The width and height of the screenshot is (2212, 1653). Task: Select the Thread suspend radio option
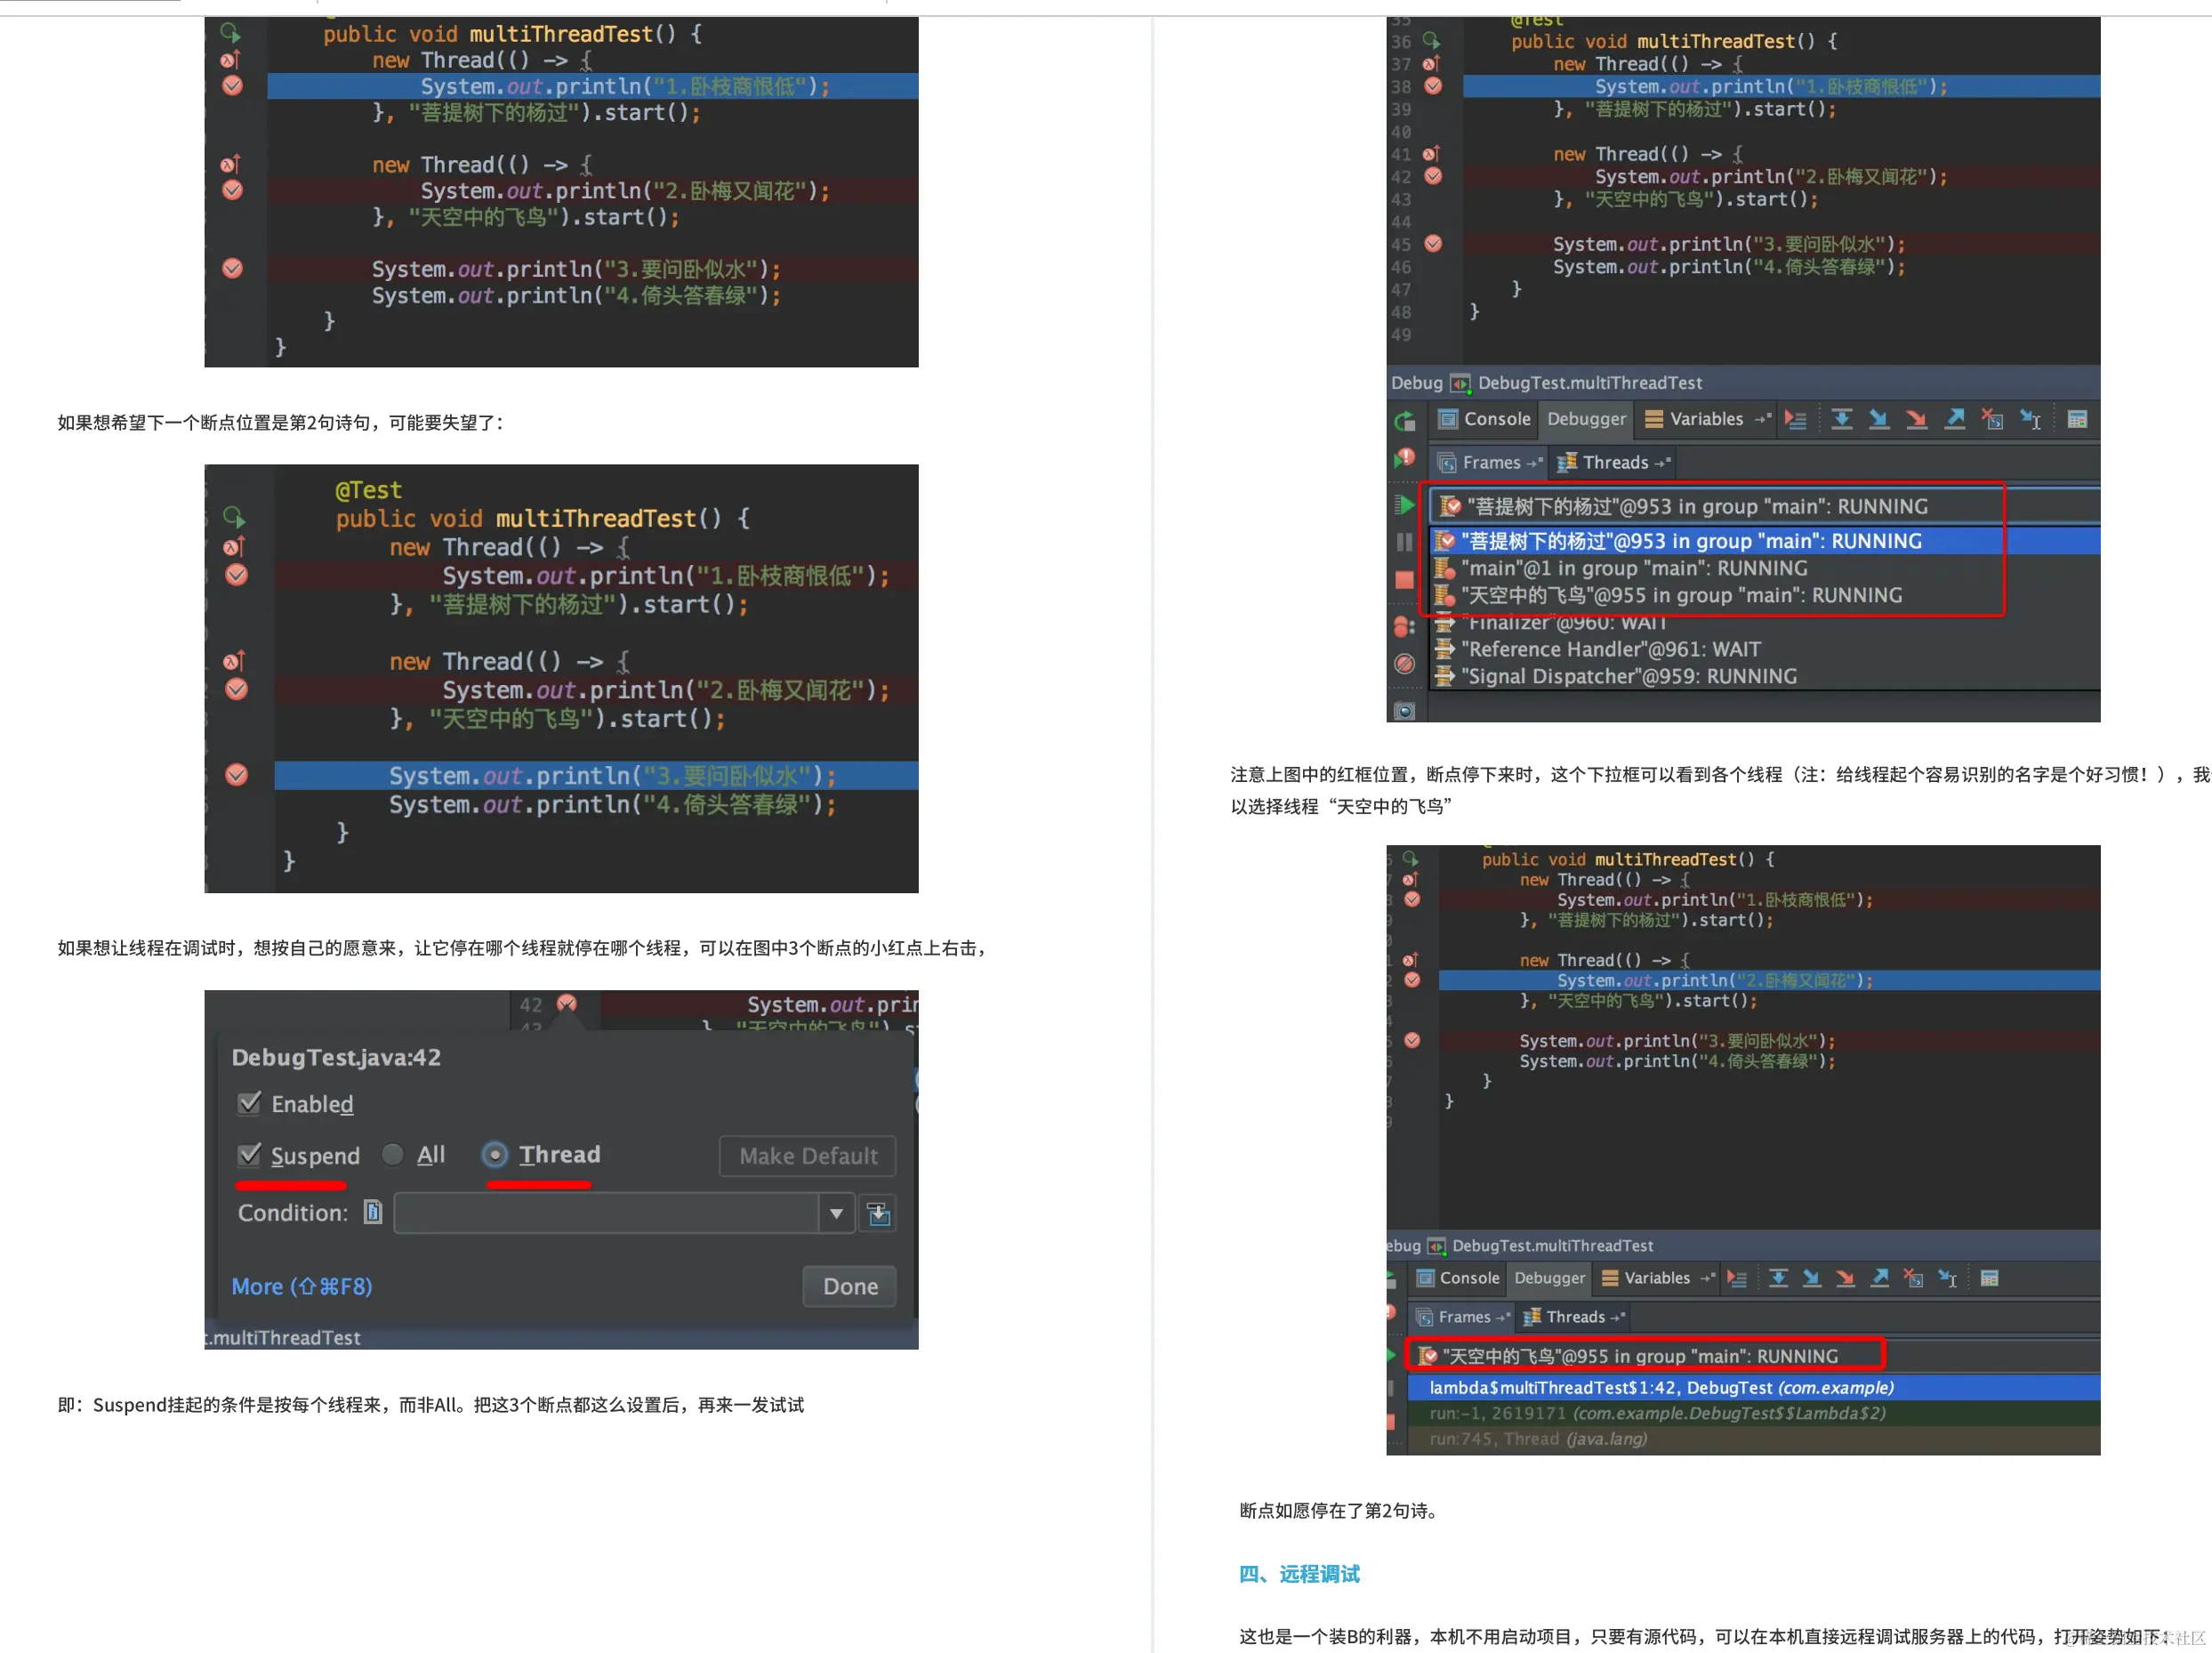[x=494, y=1155]
